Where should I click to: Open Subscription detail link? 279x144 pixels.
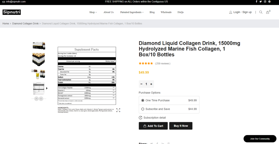pos(155,118)
